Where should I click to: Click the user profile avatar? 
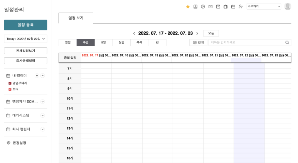pyautogui.click(x=288, y=7)
